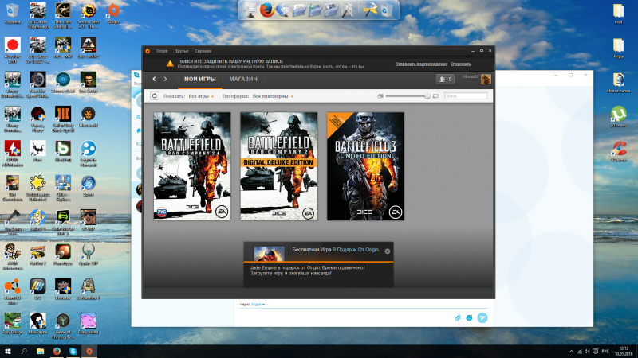This screenshot has height=358, width=638.
Task: Open the friends list counter button
Action: point(445,79)
